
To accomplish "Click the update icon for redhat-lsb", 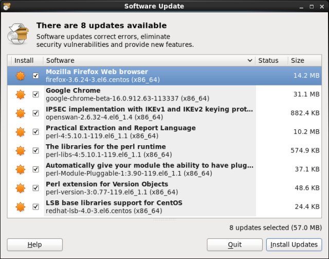I will (x=20, y=206).
